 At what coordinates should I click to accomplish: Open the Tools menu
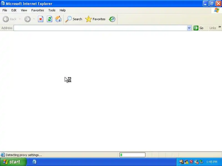52,10
